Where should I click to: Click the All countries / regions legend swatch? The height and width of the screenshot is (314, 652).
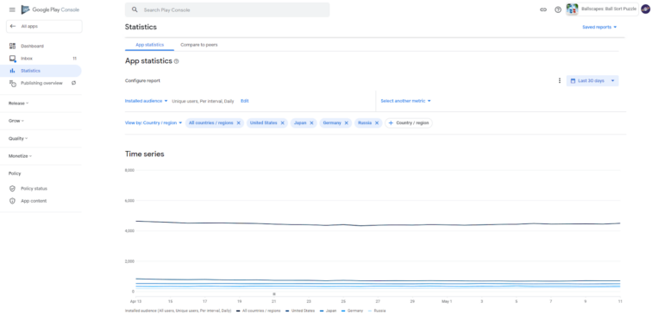238,311
